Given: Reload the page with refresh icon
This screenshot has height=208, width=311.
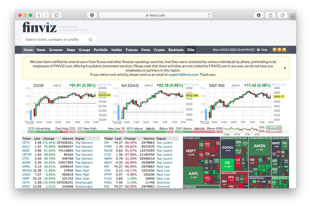Looking at the screenshot, I should coord(209,15).
